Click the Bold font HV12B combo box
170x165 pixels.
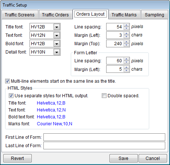click(45, 44)
